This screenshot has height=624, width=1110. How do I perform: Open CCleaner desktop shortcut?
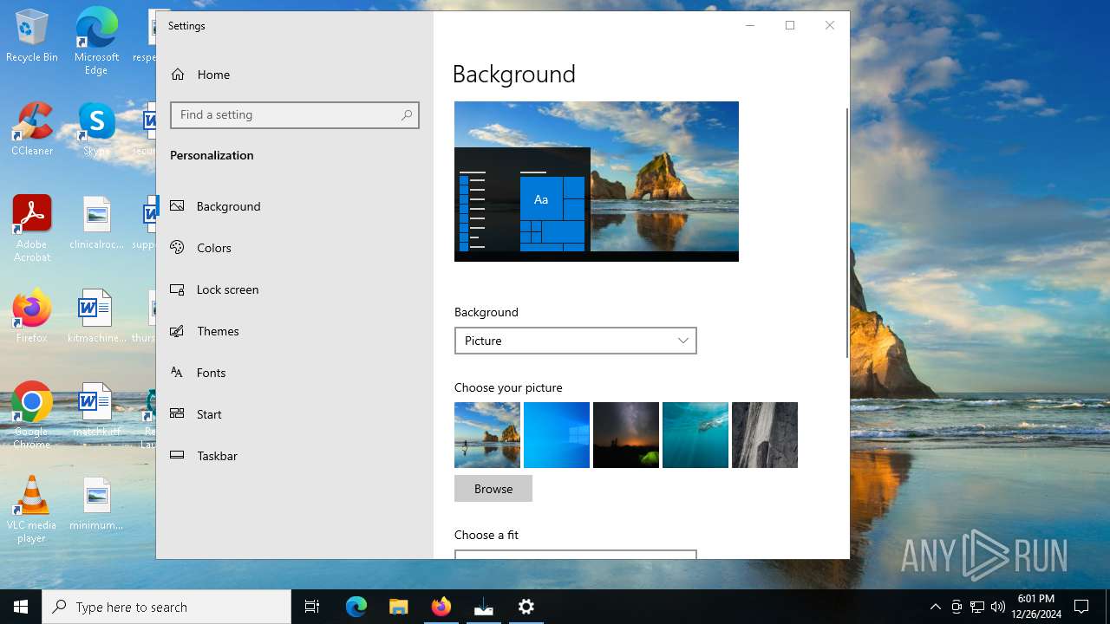tap(32, 130)
